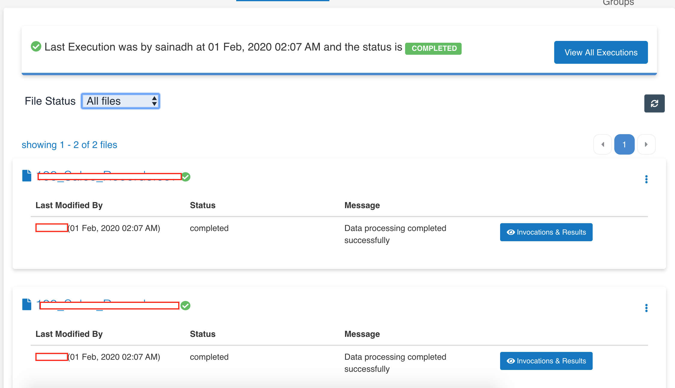Click the next page arrow in pagination
Image resolution: width=675 pixels, height=388 pixels.
tap(646, 144)
